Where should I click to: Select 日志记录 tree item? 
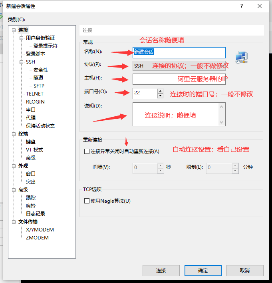[x=36, y=214]
